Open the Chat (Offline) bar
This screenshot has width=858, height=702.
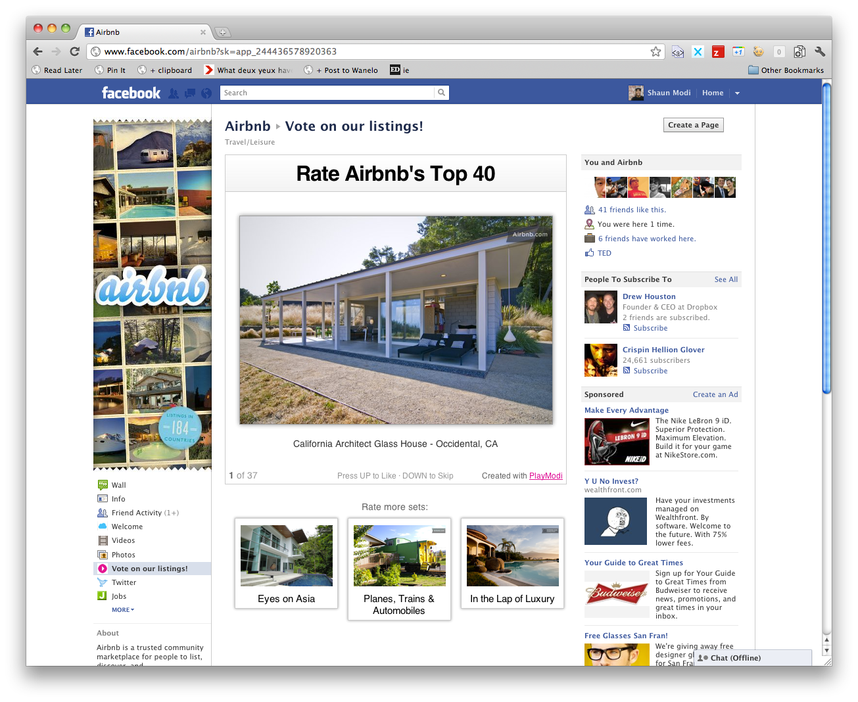click(x=753, y=658)
